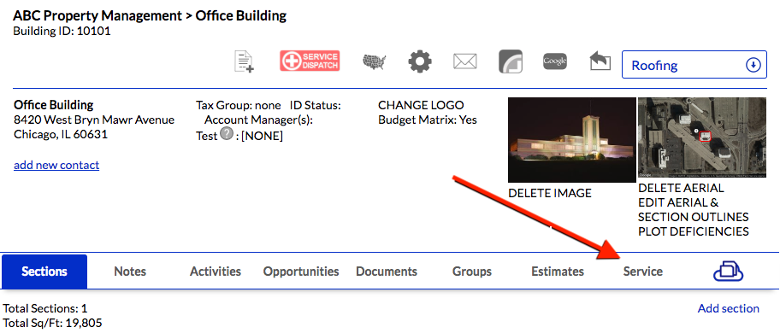Open the Documents tab
The image size is (780, 333).
point(387,272)
